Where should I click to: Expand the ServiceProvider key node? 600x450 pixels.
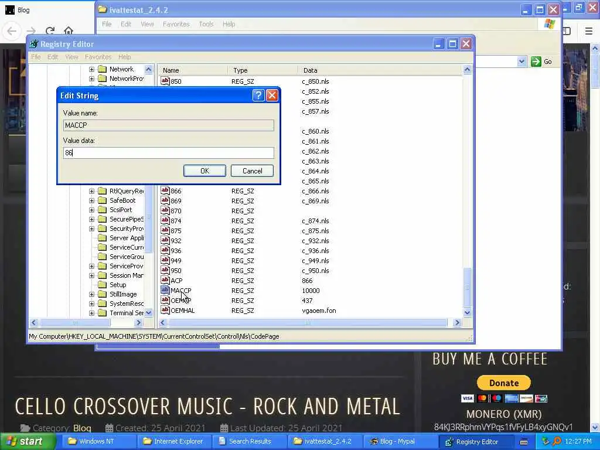tap(91, 266)
